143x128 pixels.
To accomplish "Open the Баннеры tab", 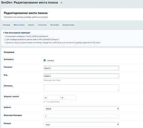I will [x=6, y=25].
